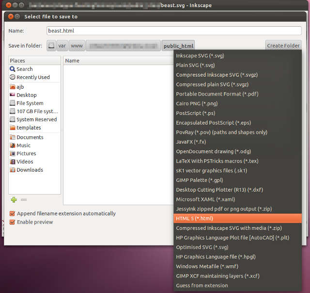Pick Portable Document Format (*.pdf) option
The image size is (310, 293).
237,94
